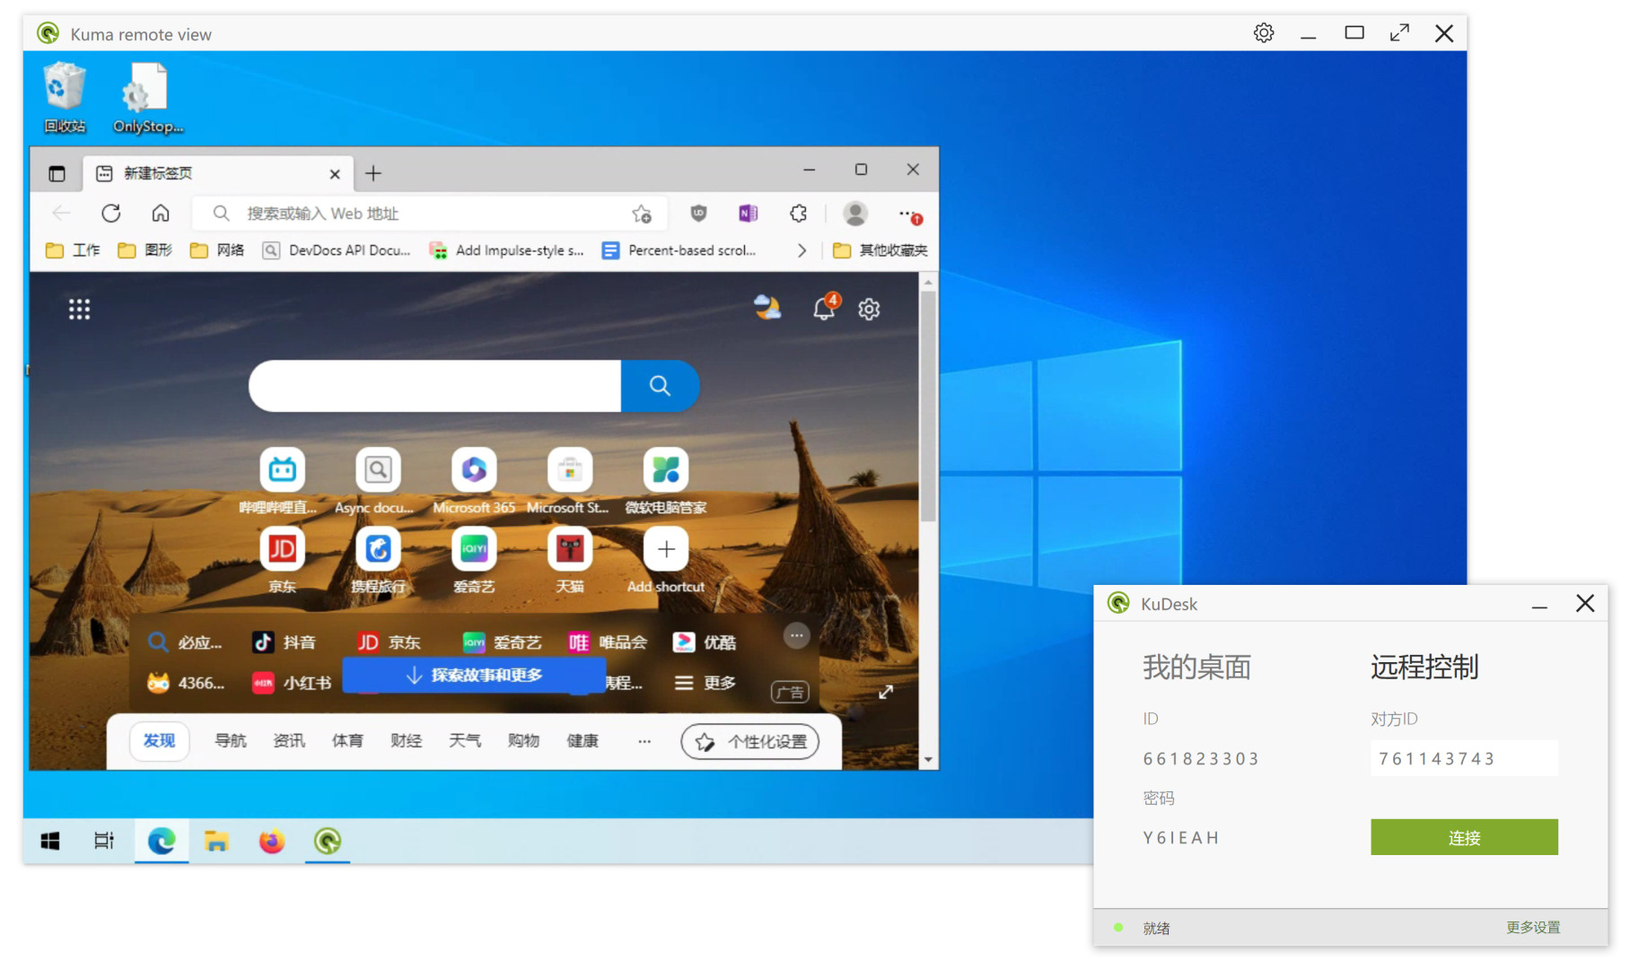Expand the news feed arrows icon
1630x969 pixels.
click(x=886, y=692)
